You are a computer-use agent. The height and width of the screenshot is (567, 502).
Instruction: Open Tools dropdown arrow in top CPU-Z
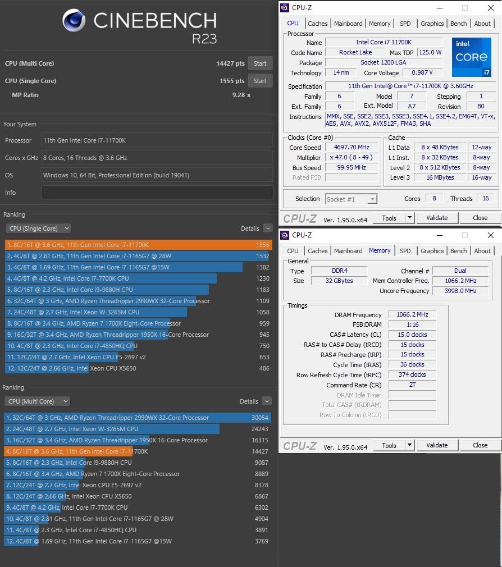tap(409, 218)
